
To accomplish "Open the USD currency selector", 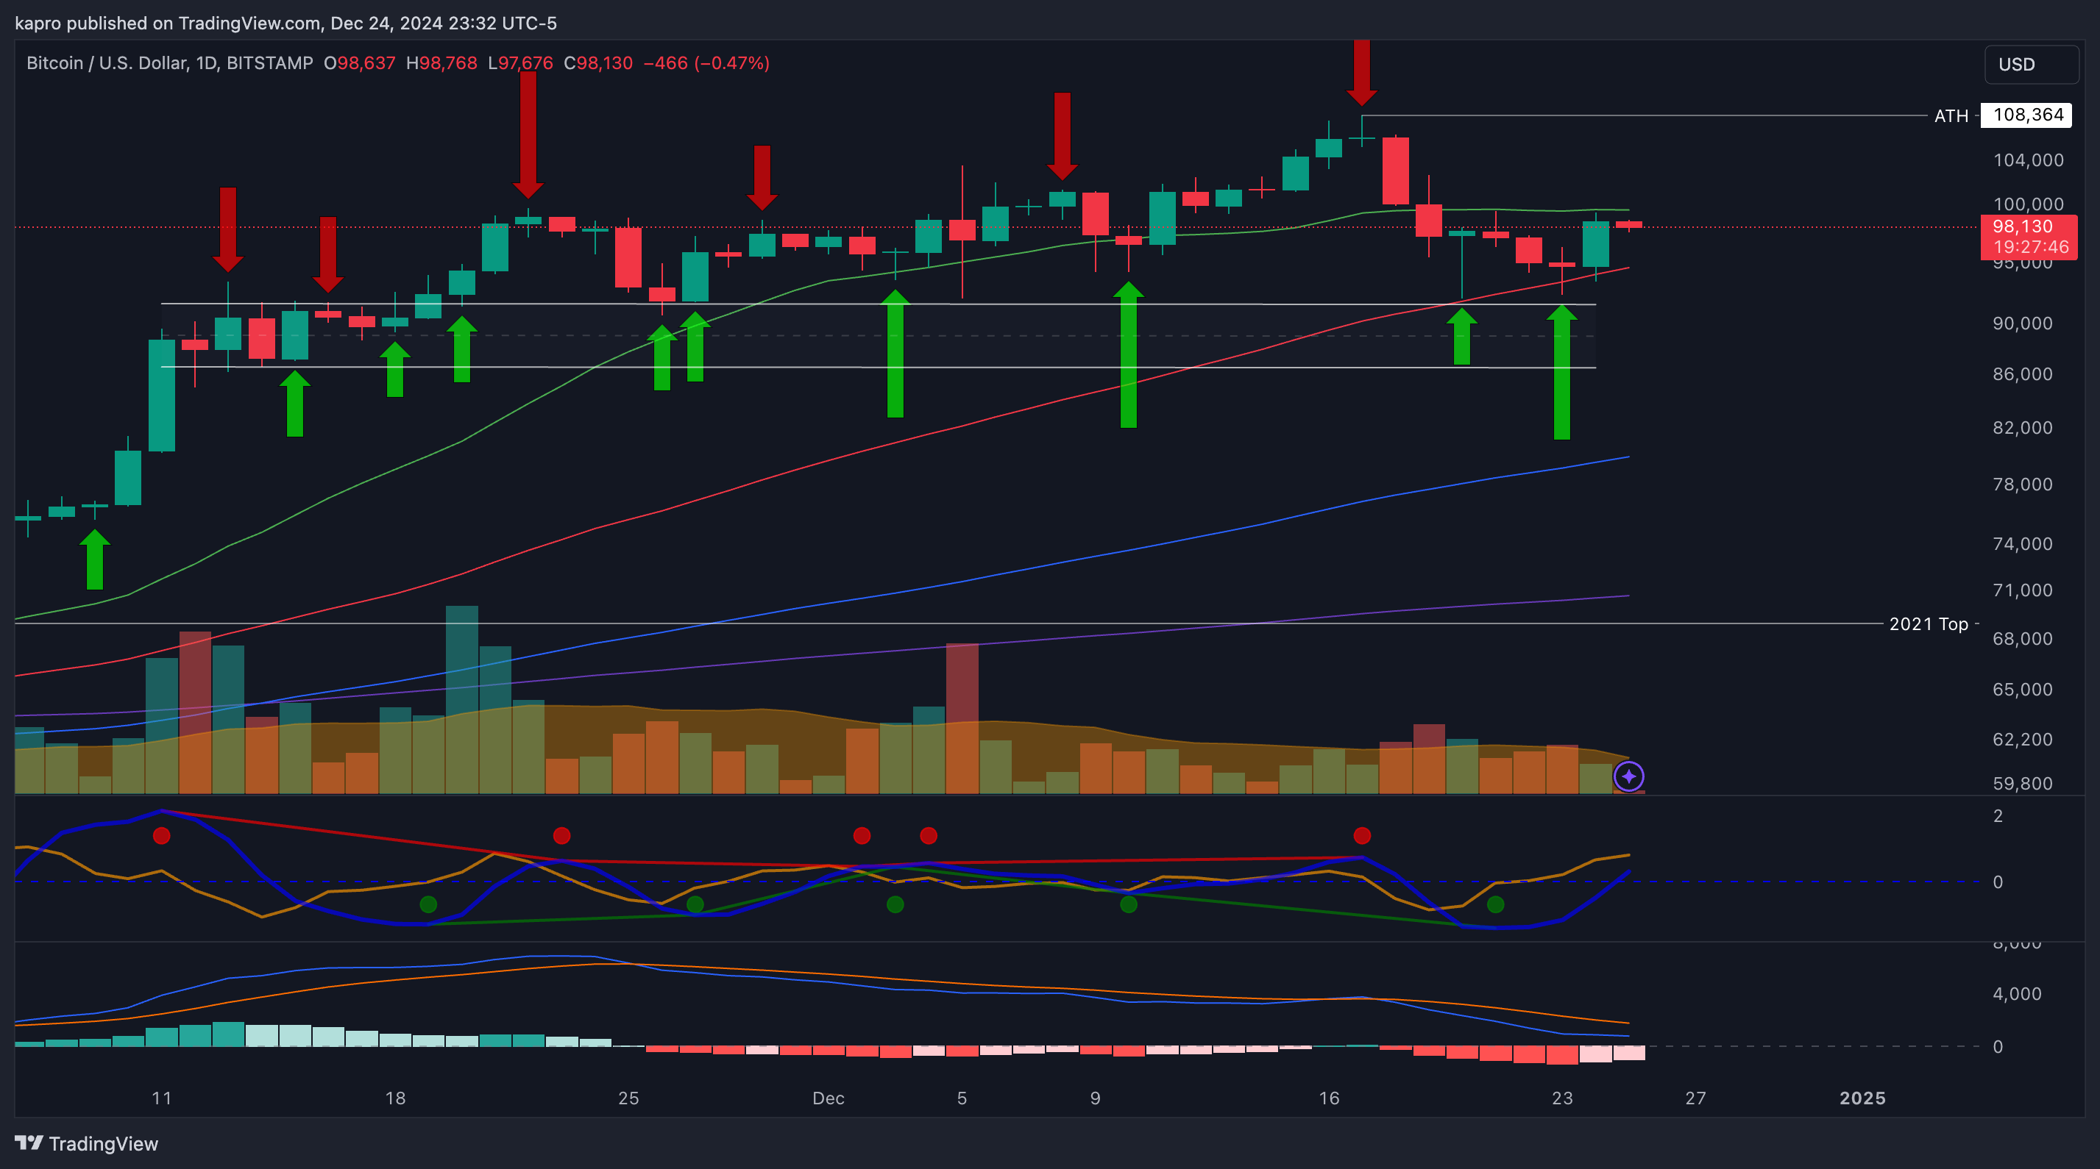I will (2031, 65).
